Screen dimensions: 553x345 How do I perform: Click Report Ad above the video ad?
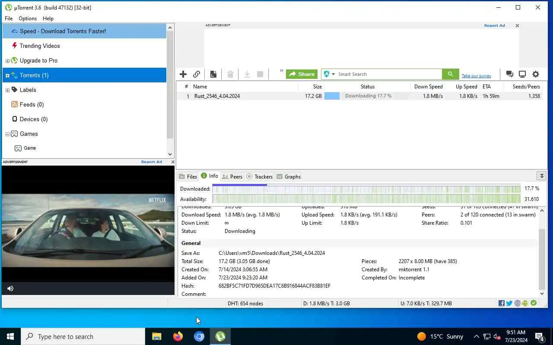[151, 162]
